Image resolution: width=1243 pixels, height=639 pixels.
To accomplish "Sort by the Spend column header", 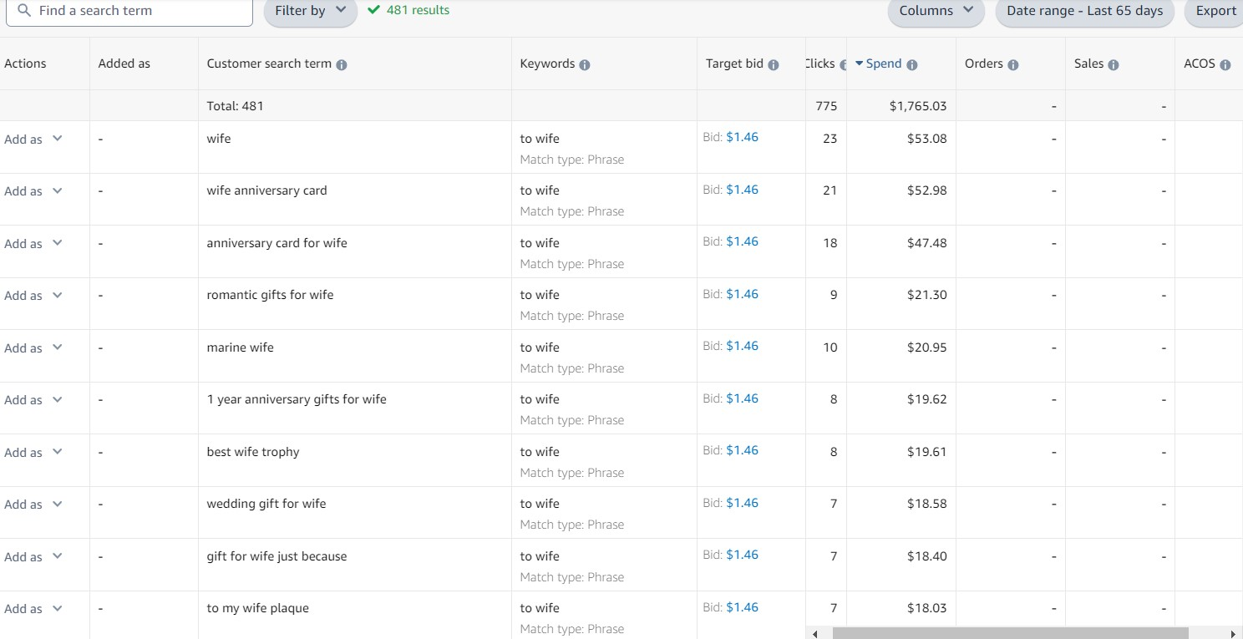I will click(x=883, y=64).
